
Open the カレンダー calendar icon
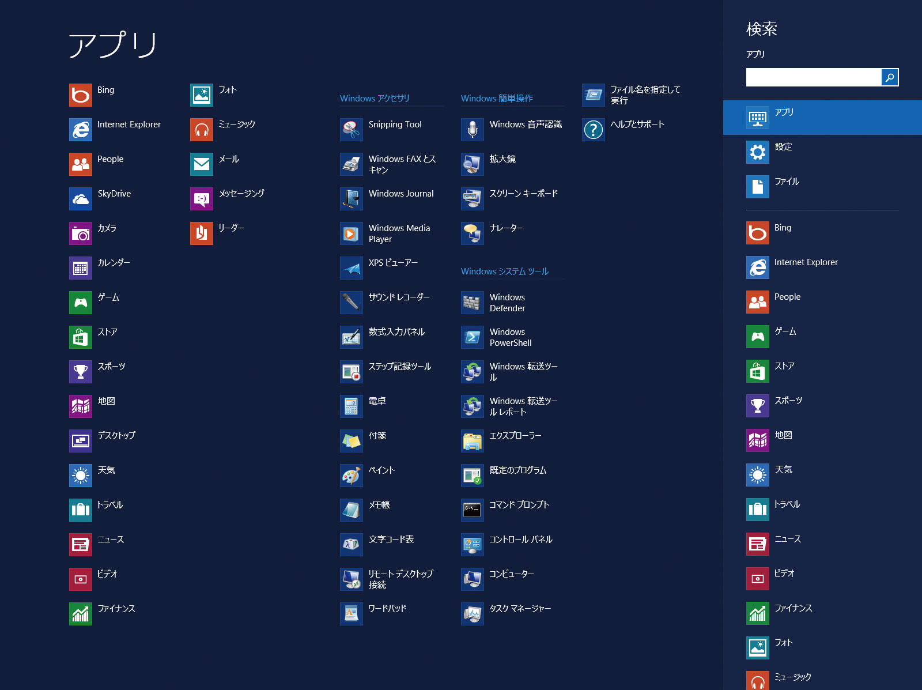tap(81, 268)
